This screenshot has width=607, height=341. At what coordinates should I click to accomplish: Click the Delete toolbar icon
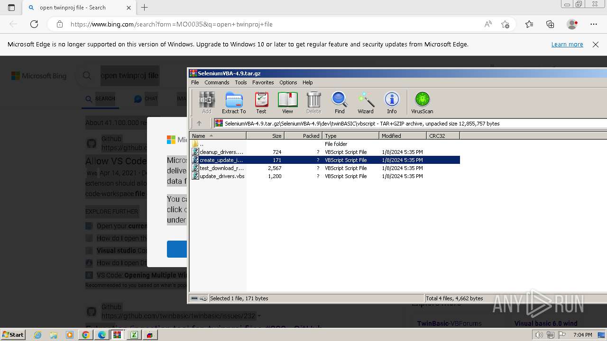(x=313, y=103)
